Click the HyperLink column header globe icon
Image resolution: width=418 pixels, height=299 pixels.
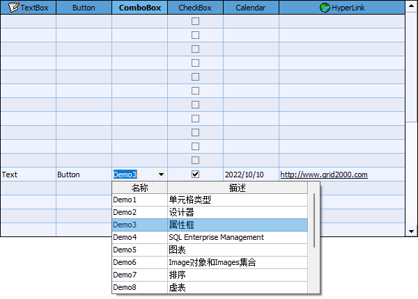[x=325, y=8]
